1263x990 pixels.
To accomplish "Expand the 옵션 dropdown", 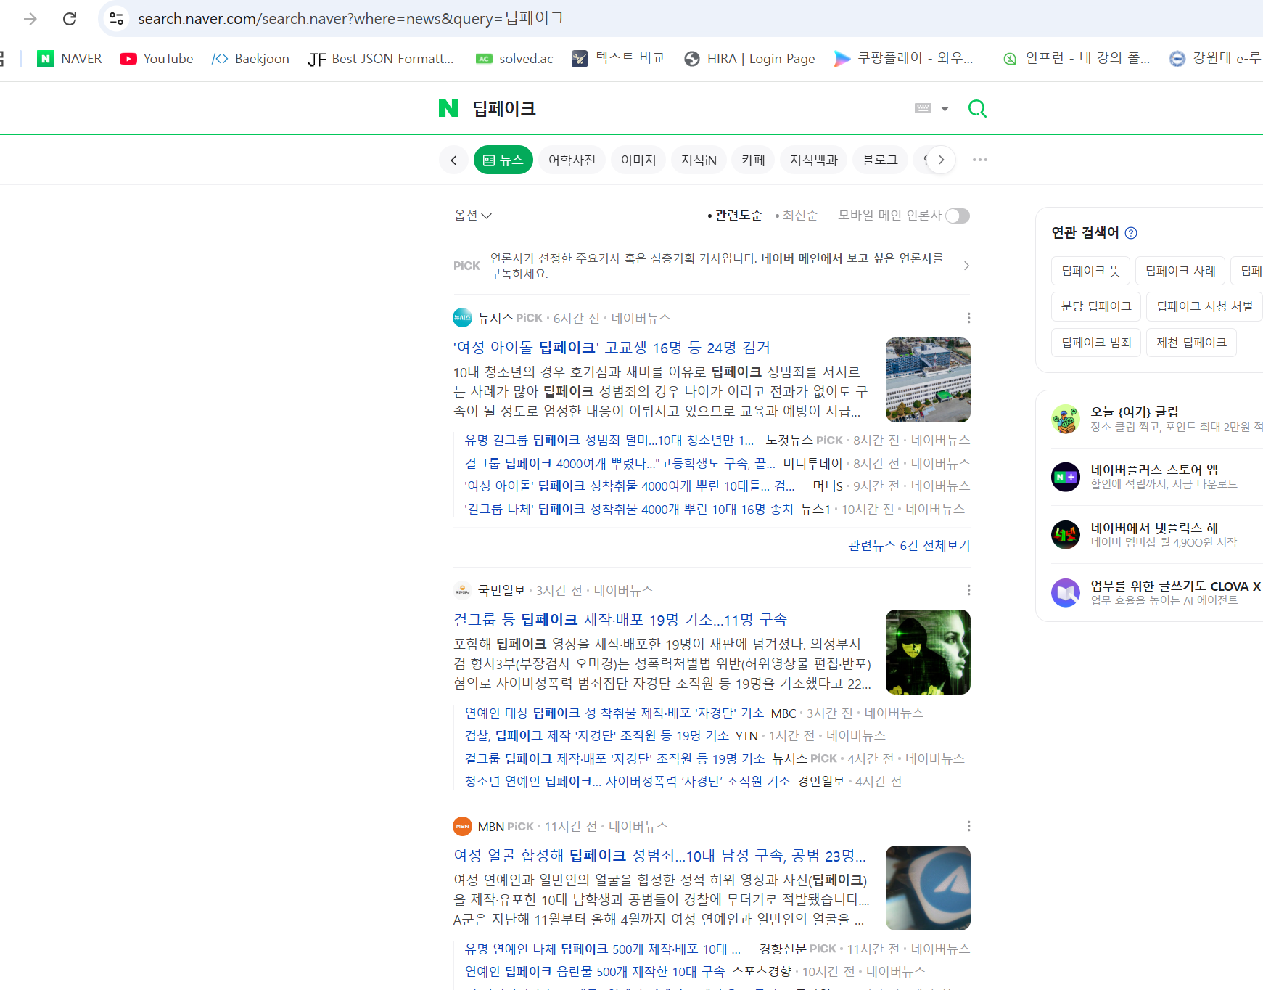I will [x=473, y=216].
